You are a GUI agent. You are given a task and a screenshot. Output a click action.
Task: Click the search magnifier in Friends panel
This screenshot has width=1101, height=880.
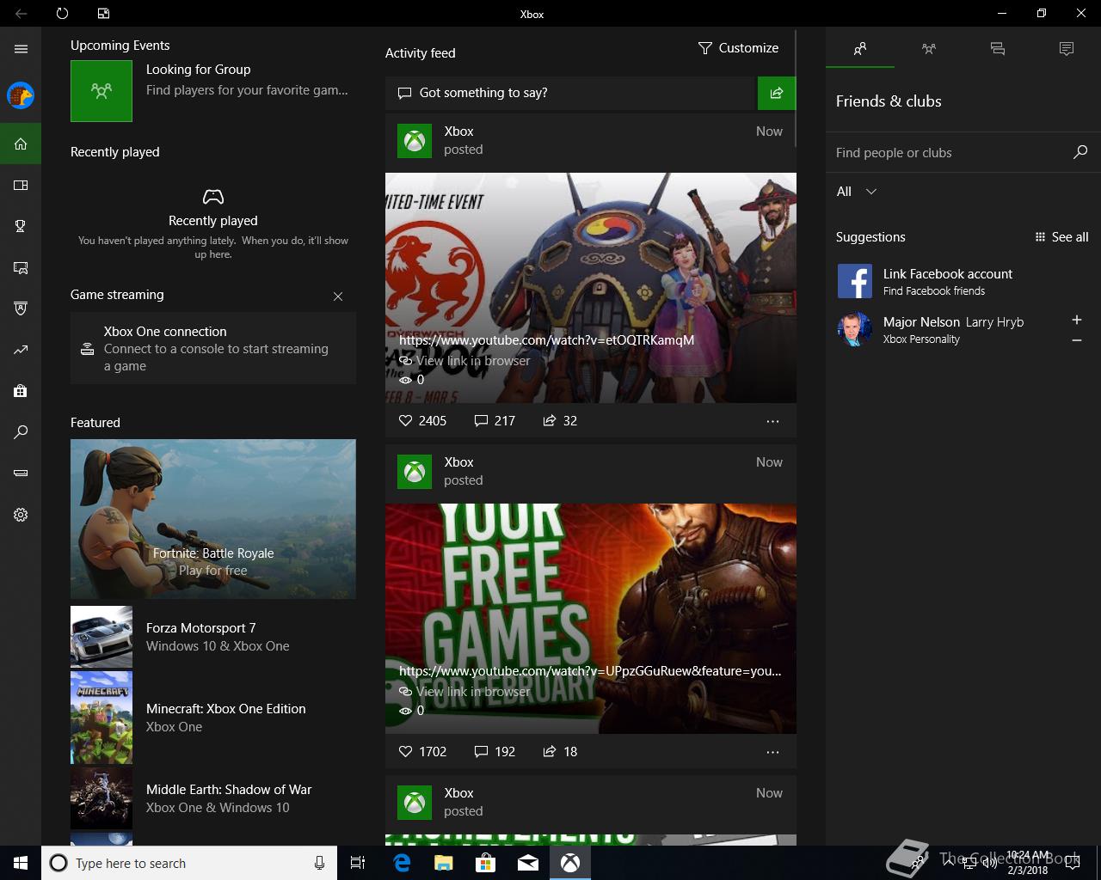1080,152
